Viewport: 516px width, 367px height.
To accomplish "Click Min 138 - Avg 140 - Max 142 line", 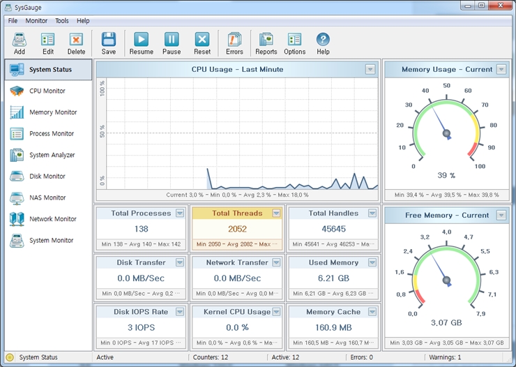I will [x=141, y=244].
